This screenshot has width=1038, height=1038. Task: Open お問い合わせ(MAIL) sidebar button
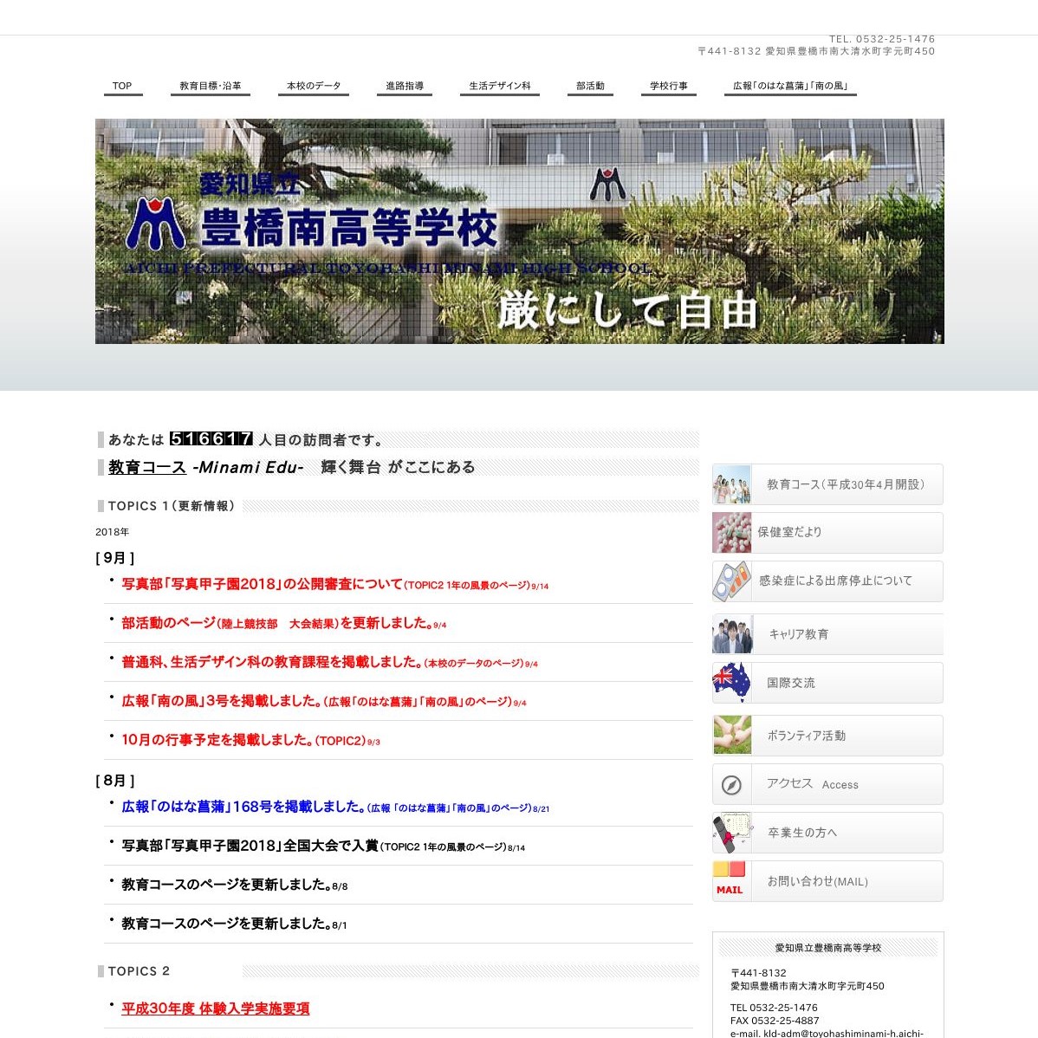(828, 881)
